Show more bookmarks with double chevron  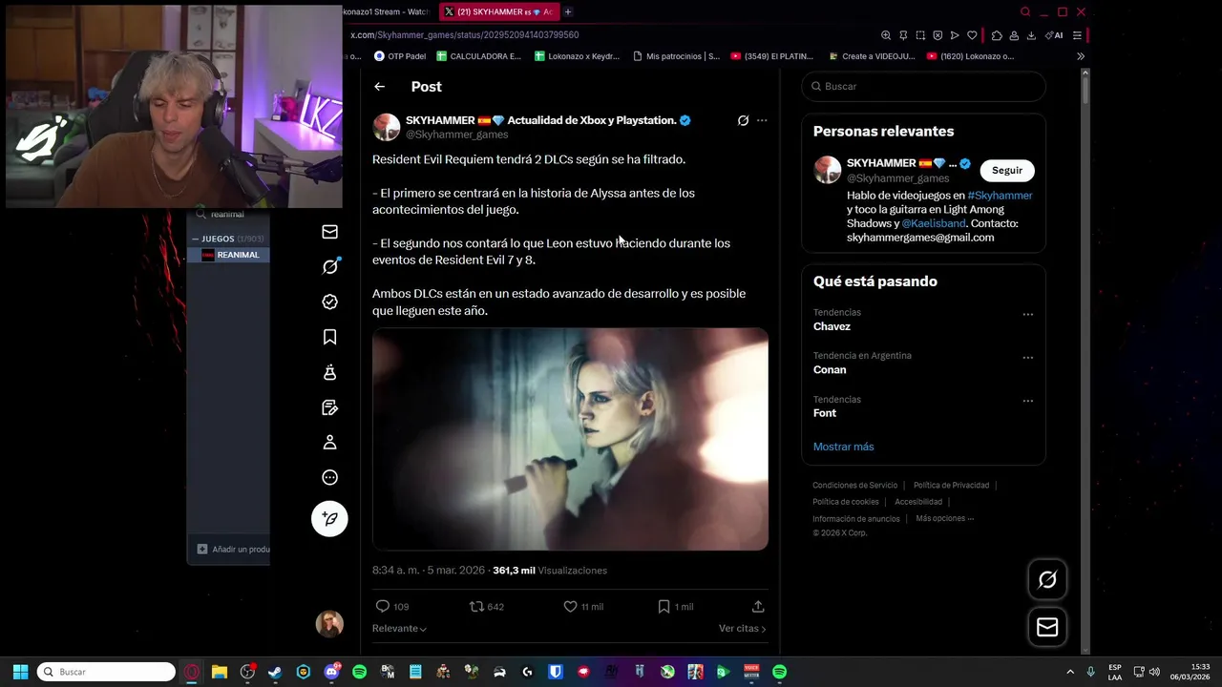click(1081, 56)
